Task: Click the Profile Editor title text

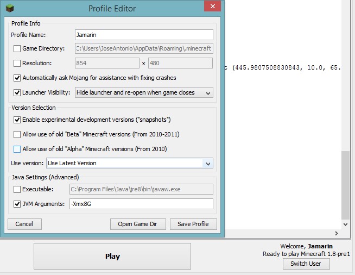Action: pos(112,9)
